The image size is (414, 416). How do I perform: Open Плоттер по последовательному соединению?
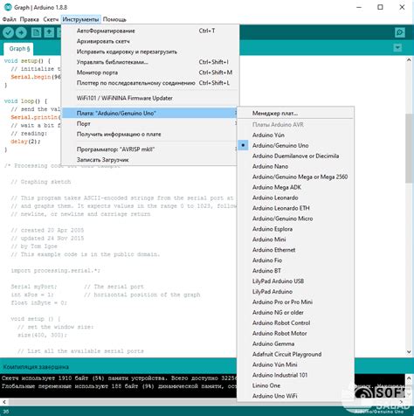pyautogui.click(x=150, y=83)
